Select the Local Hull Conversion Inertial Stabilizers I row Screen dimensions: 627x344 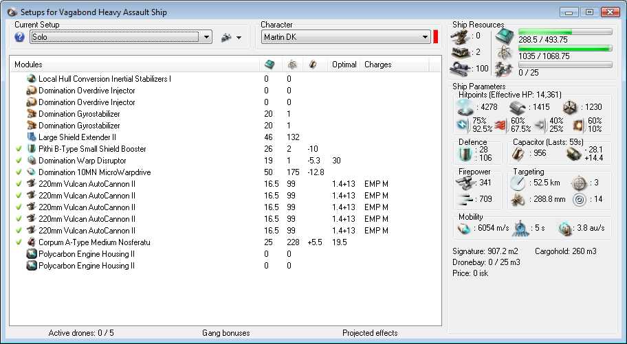(225, 79)
